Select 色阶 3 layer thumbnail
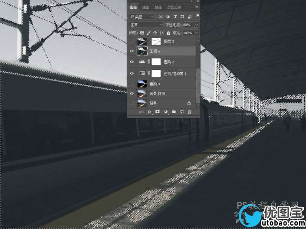 point(142,84)
